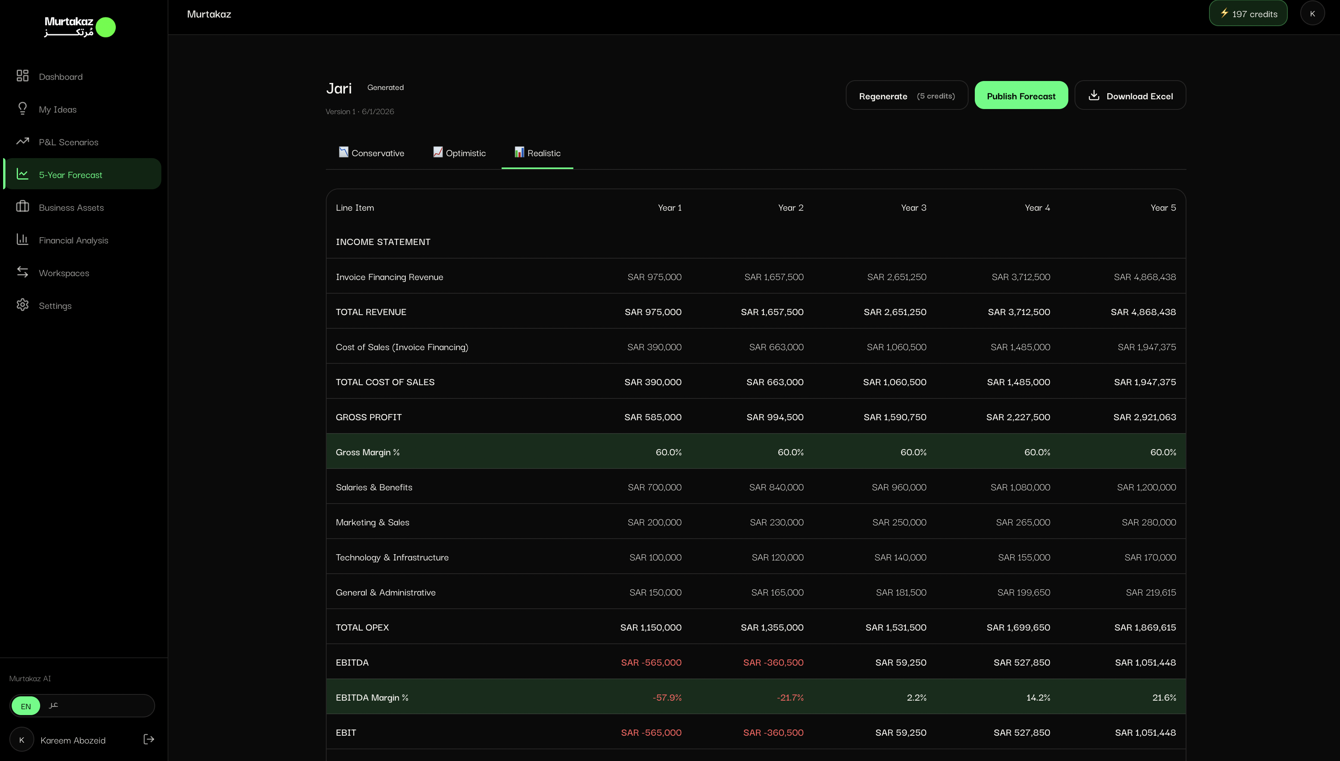Viewport: 1340px width, 761px height.
Task: Click the Jari forecast title
Action: 339,88
